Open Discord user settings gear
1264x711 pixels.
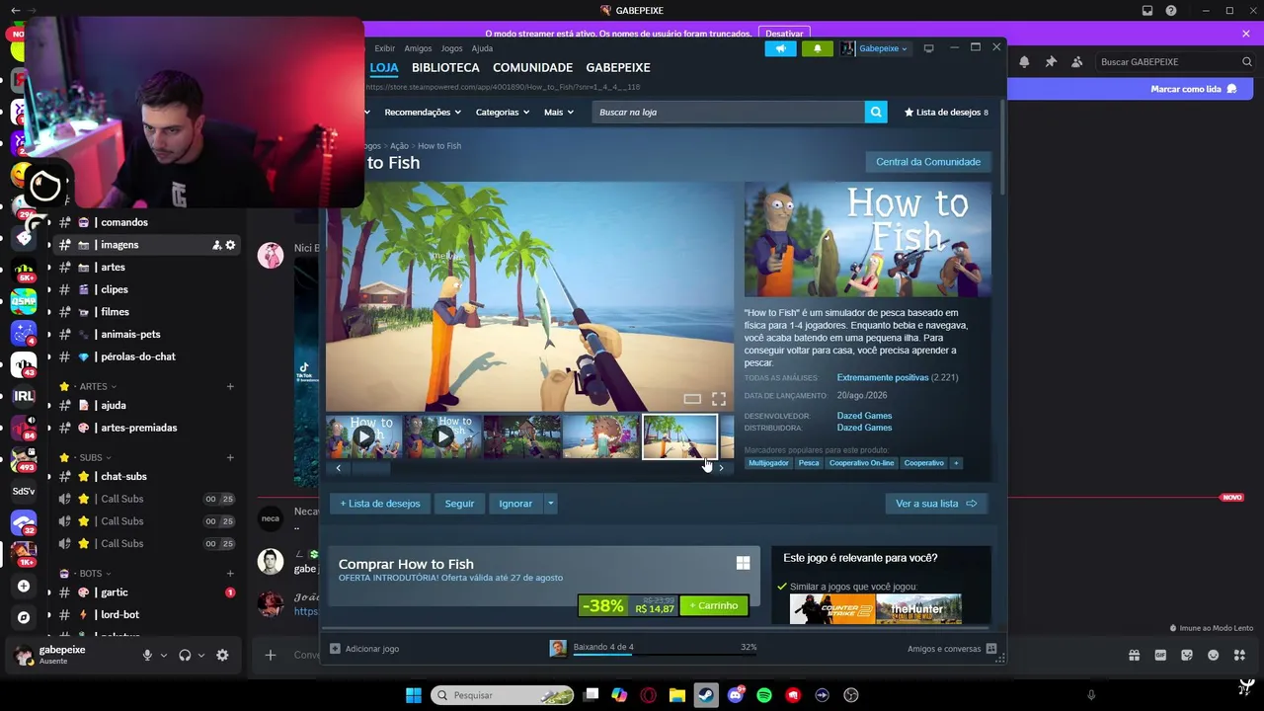click(222, 655)
